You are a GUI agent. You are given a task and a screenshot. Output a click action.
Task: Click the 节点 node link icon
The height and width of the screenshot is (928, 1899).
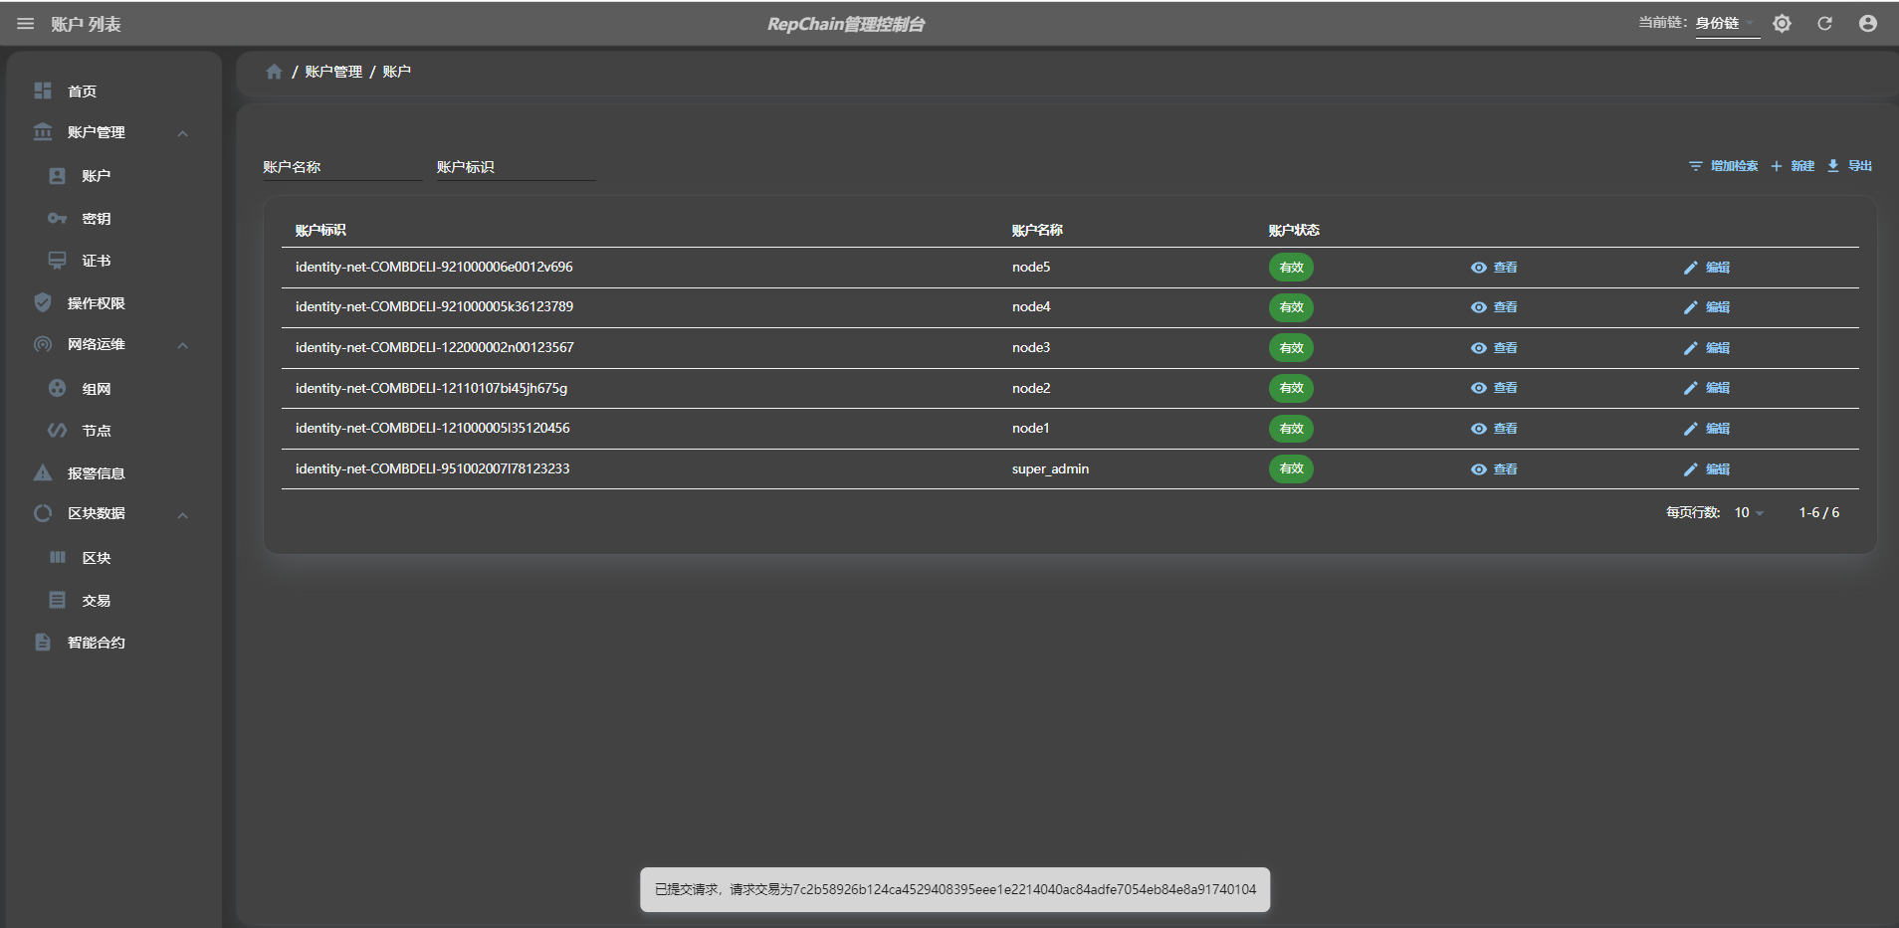[58, 430]
